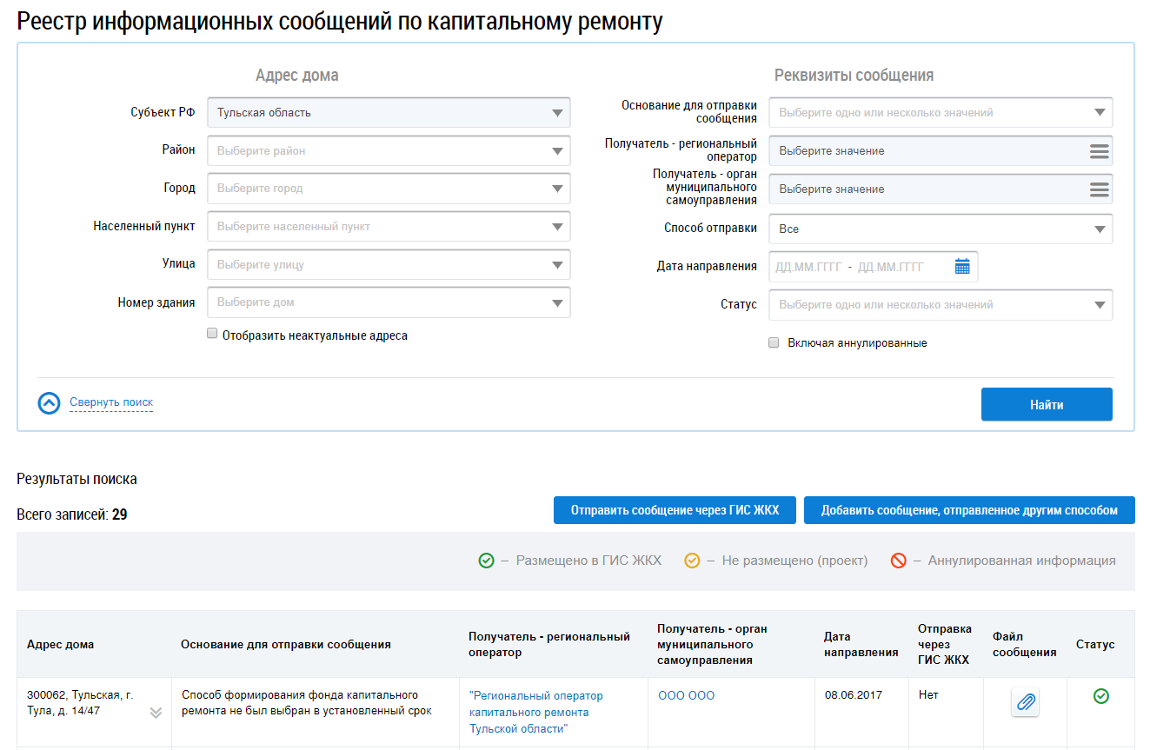Click the collapse search circle arrow icon
The width and height of the screenshot is (1150, 750).
pos(50,403)
